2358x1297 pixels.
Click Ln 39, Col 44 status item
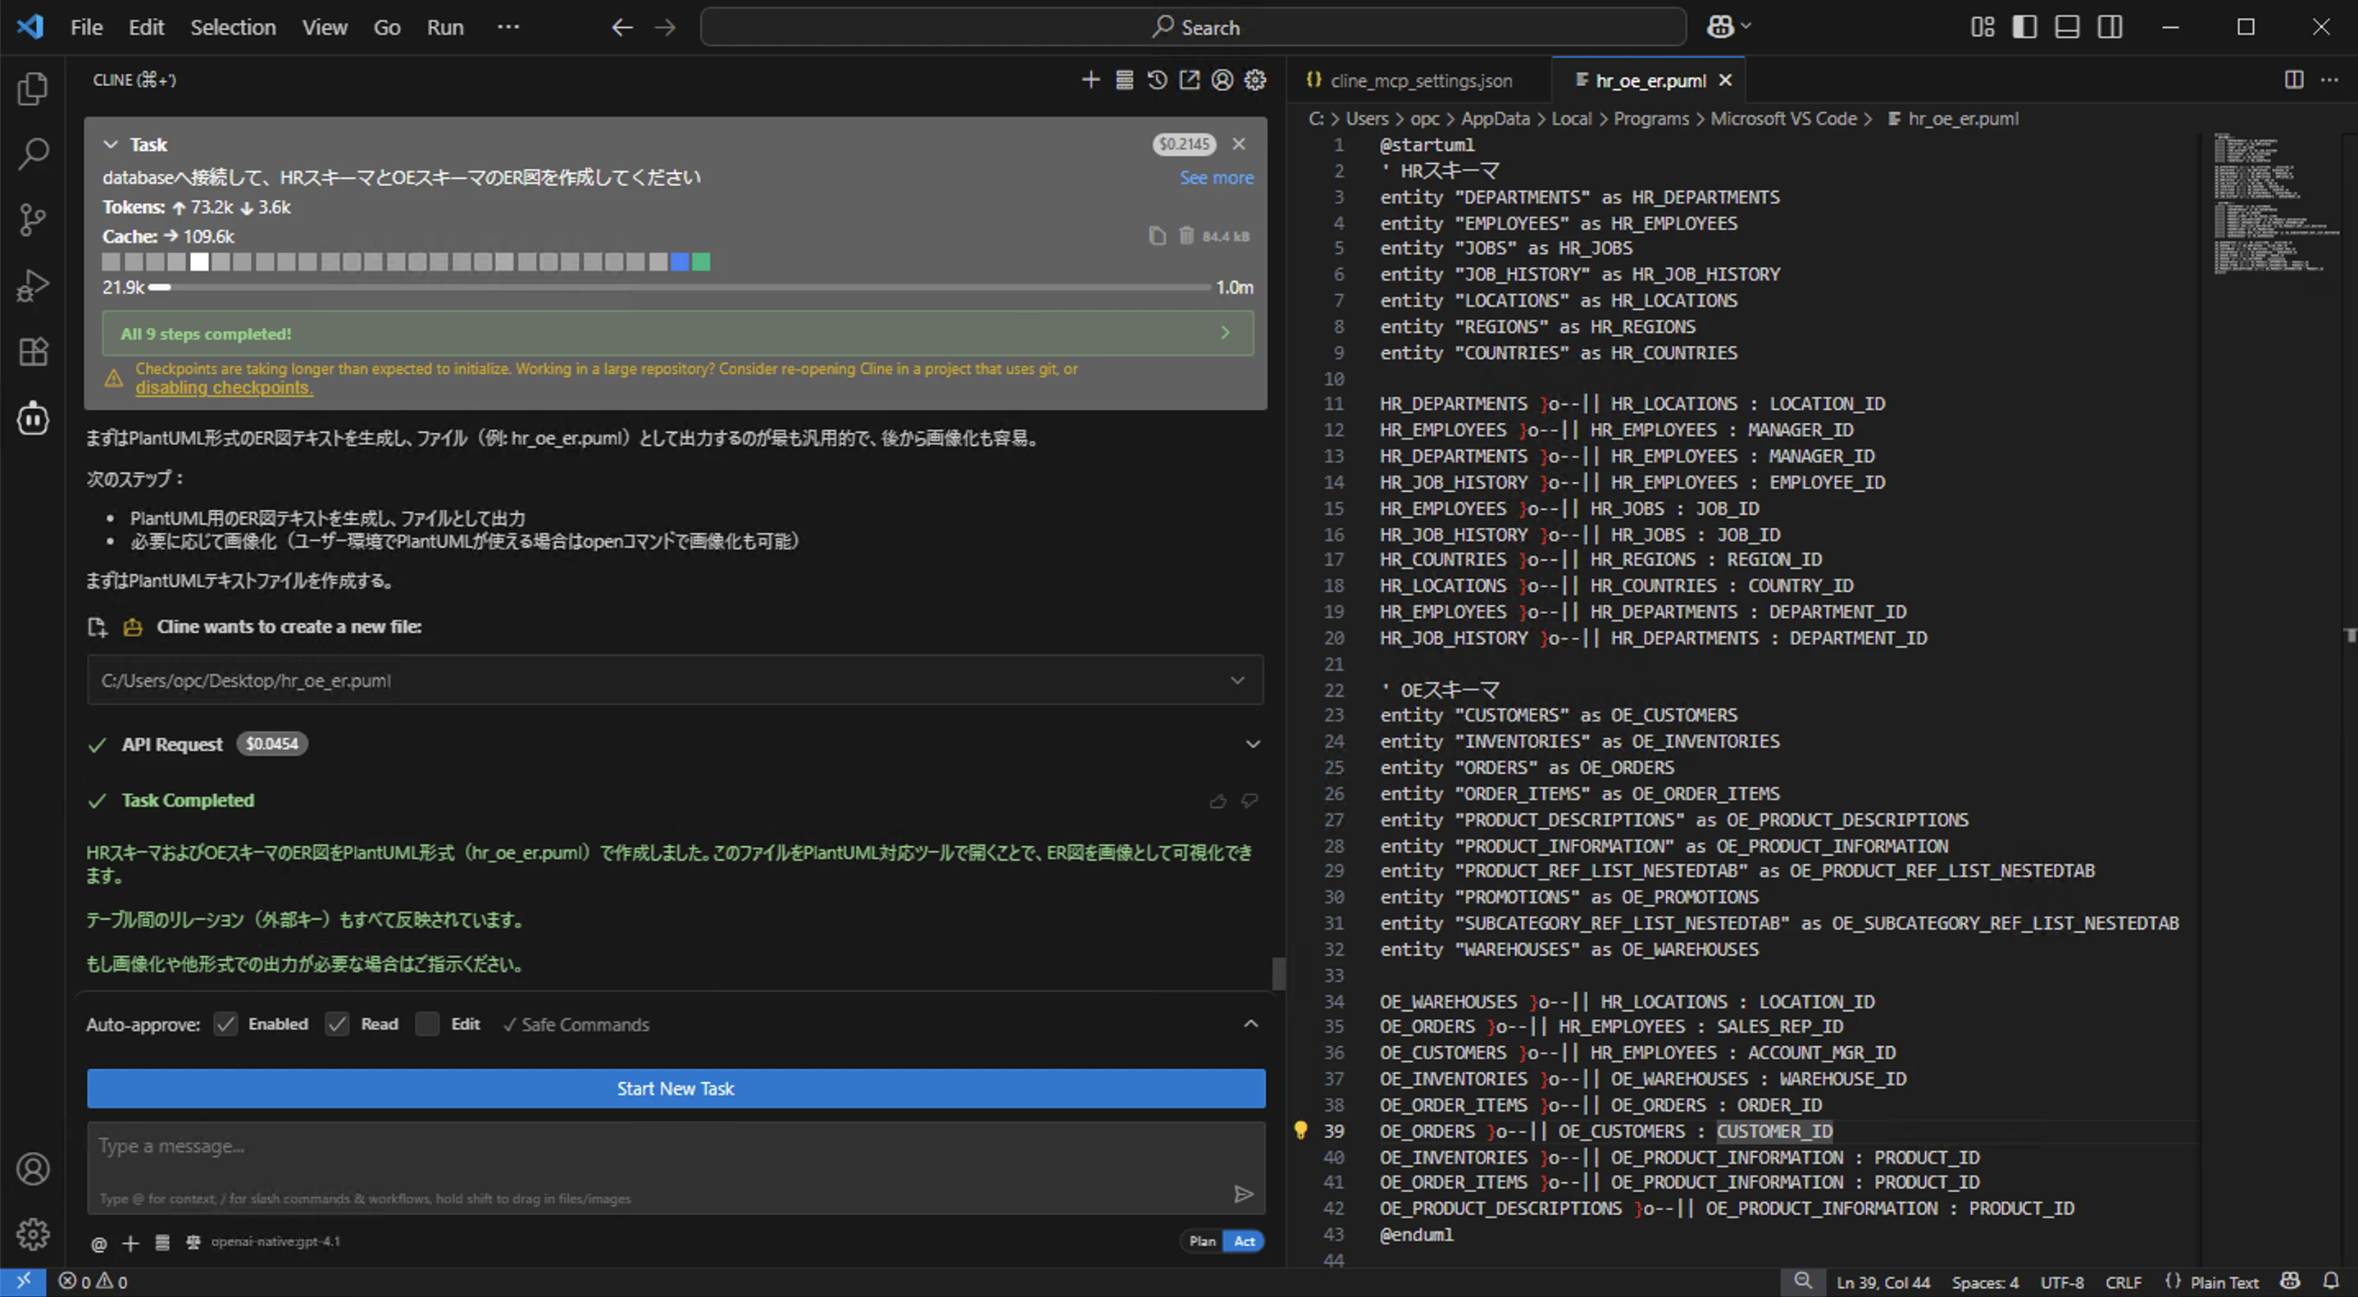[1883, 1282]
